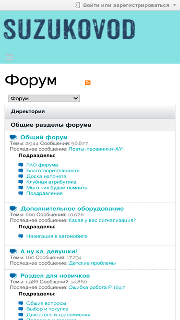Open Благотворительность subsection
Viewport: 180px width, 320px height.
point(53,170)
